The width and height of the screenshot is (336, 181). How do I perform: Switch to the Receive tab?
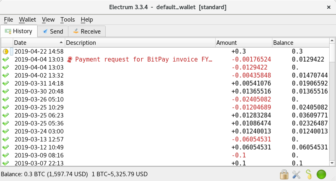coord(87,31)
